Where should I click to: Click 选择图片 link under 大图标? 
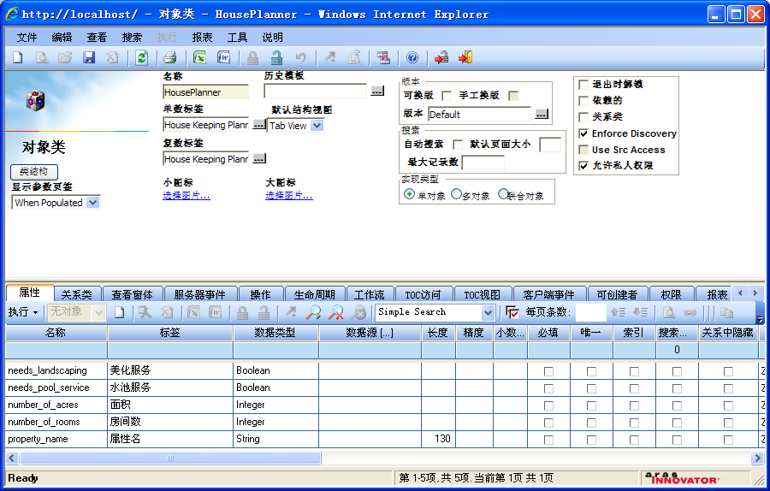pos(289,196)
